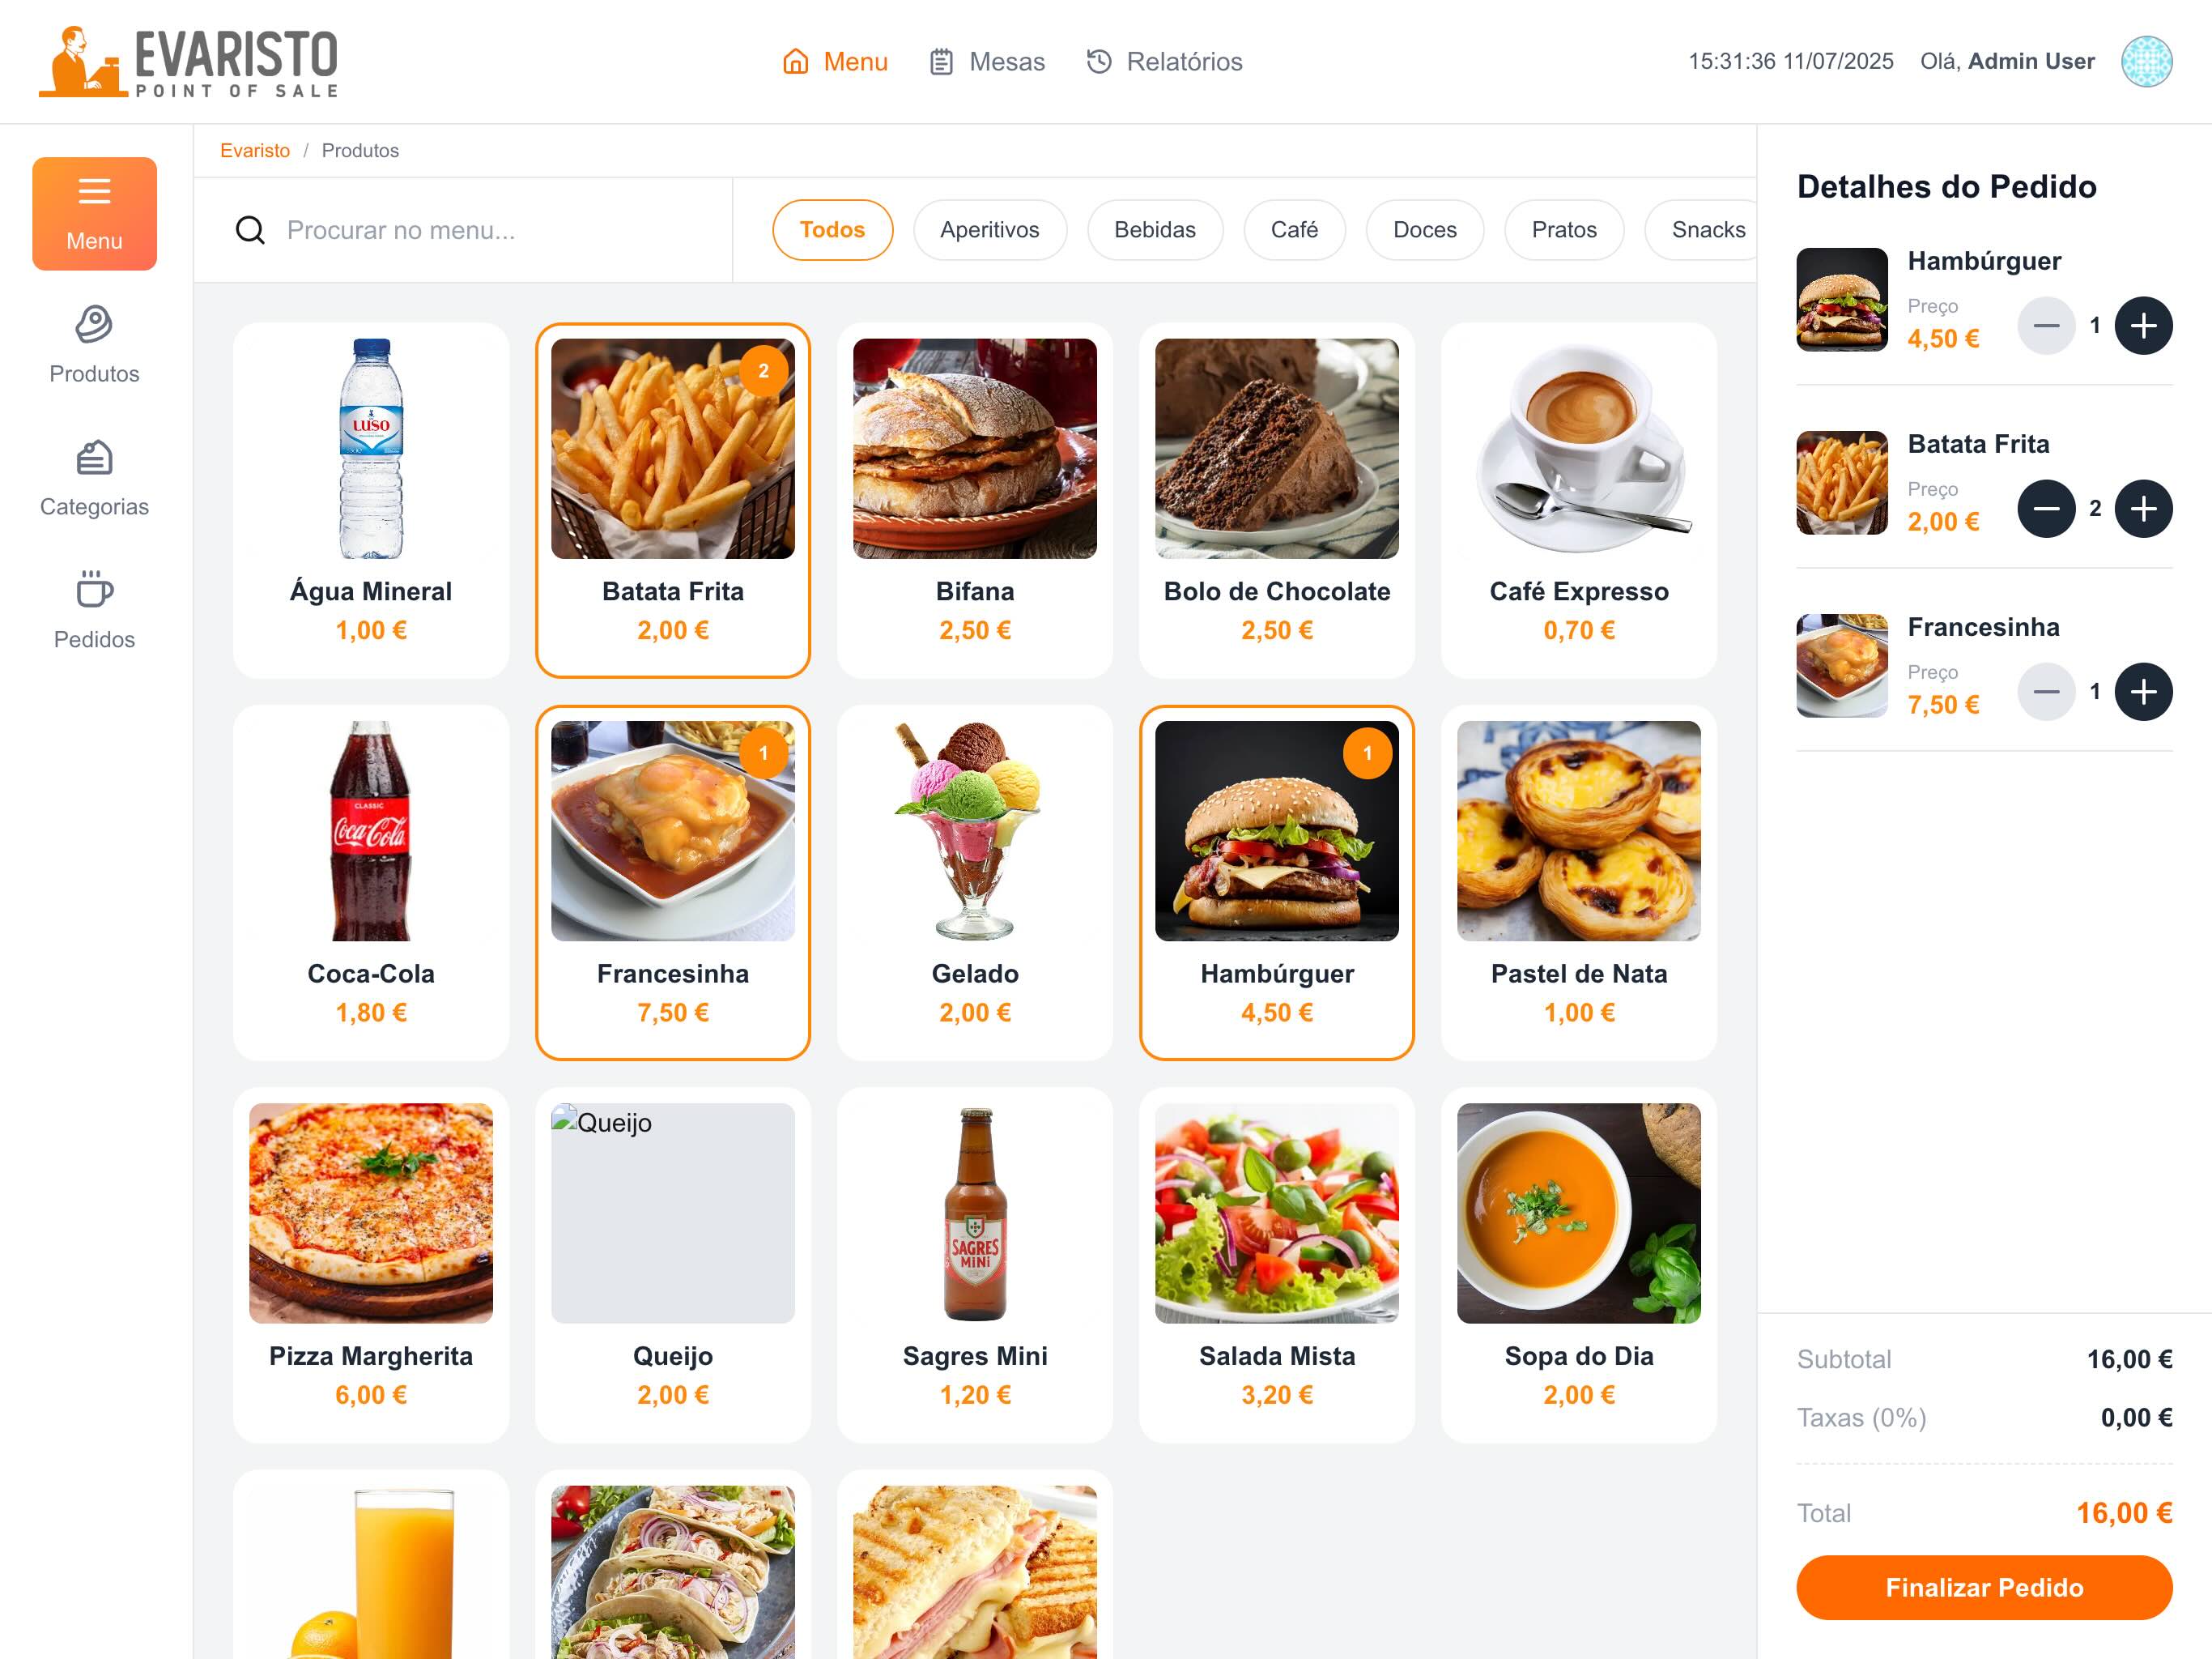This screenshot has height=1659, width=2212.
Task: Decrease Batata Frita quantity with the minus button
Action: 2046,508
